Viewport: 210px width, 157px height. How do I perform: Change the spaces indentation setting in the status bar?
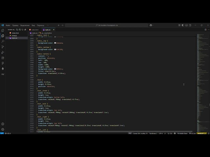coord(153,133)
